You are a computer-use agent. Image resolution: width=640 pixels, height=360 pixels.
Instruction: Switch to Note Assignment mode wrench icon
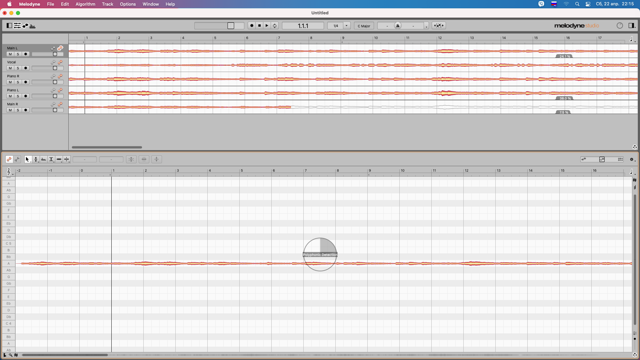tap(17, 159)
